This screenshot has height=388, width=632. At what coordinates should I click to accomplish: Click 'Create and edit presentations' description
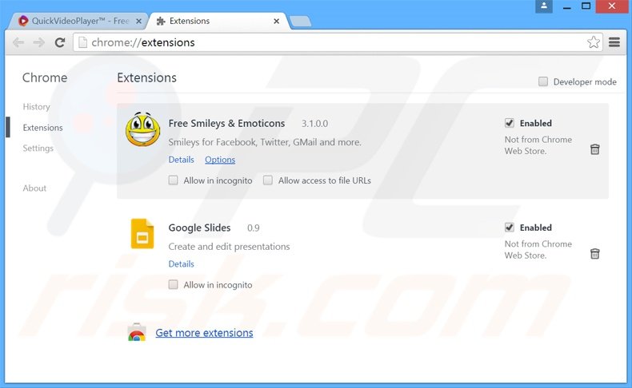(229, 247)
